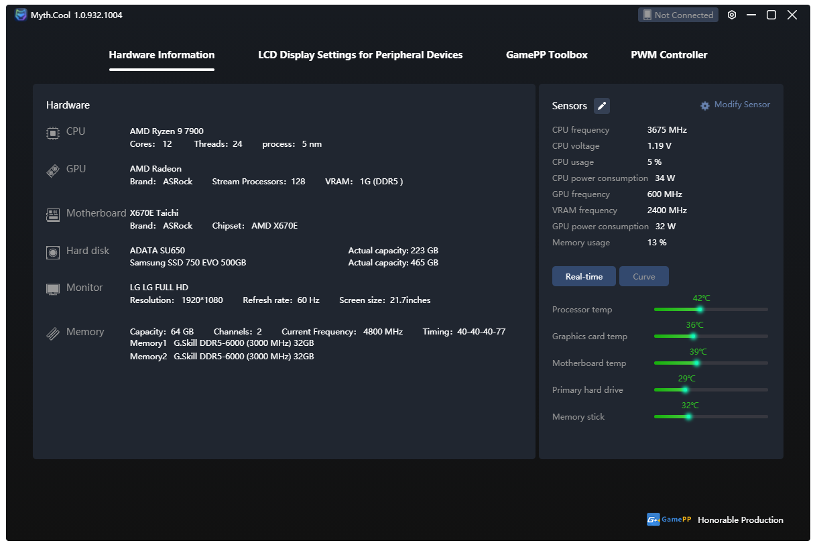
Task: Switch to Hardware Information tab
Action: pos(162,55)
